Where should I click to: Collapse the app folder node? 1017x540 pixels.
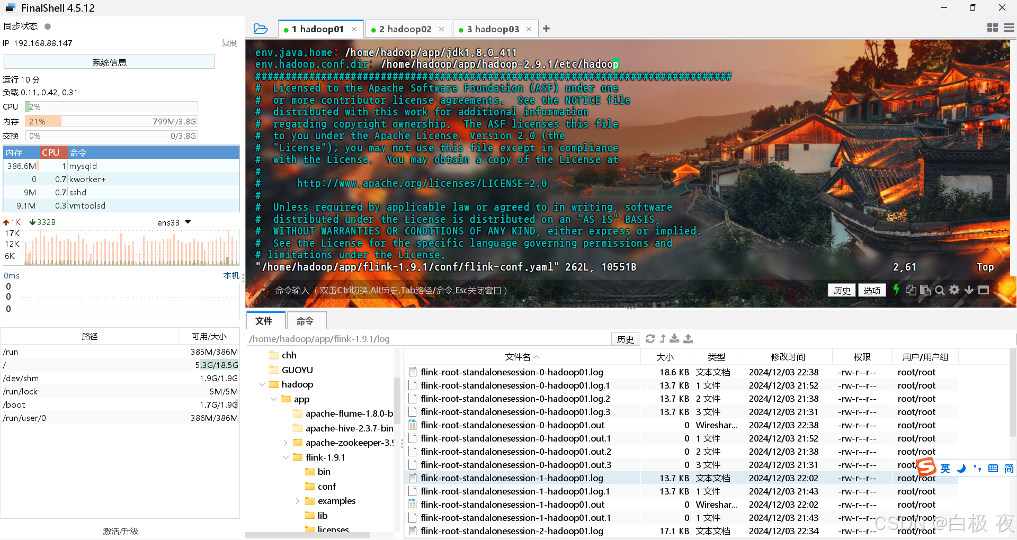pyautogui.click(x=273, y=399)
